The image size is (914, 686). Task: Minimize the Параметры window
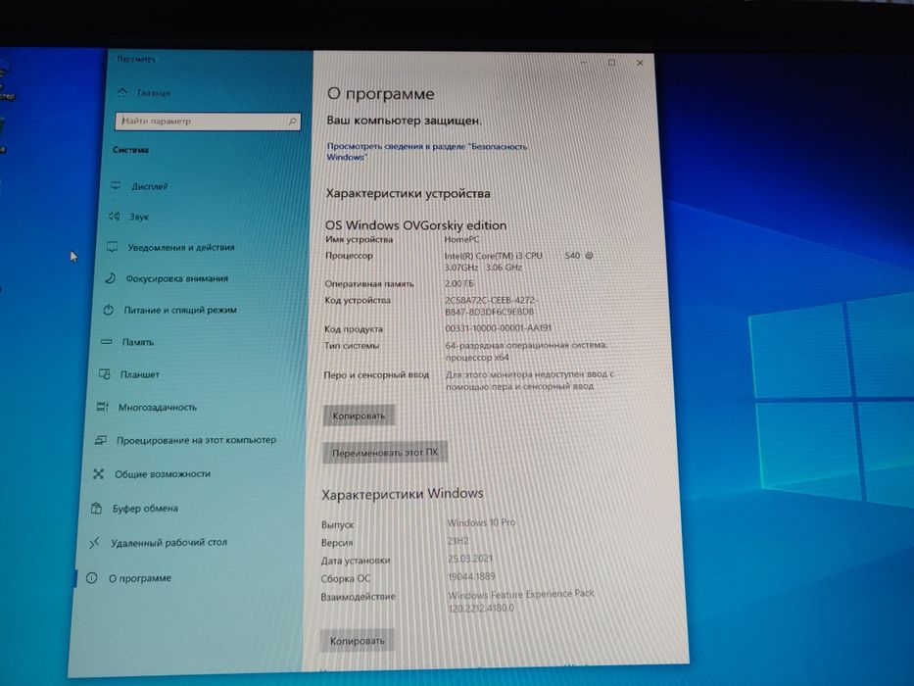click(584, 63)
